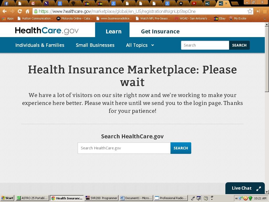Open the Windows Start menu
The height and width of the screenshot is (202, 269).
click(x=7, y=198)
